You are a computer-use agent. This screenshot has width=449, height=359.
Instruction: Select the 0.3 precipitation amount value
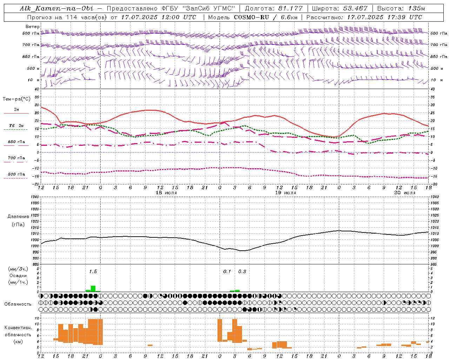(242, 271)
